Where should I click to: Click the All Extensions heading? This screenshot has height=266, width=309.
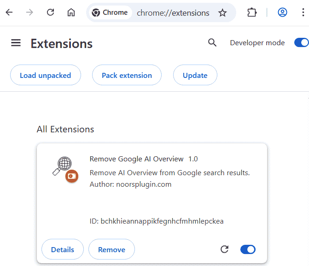coord(65,129)
